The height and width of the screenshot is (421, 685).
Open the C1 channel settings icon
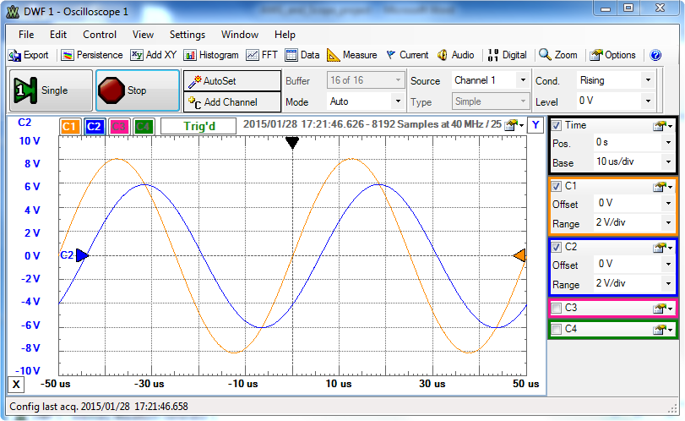click(x=662, y=187)
